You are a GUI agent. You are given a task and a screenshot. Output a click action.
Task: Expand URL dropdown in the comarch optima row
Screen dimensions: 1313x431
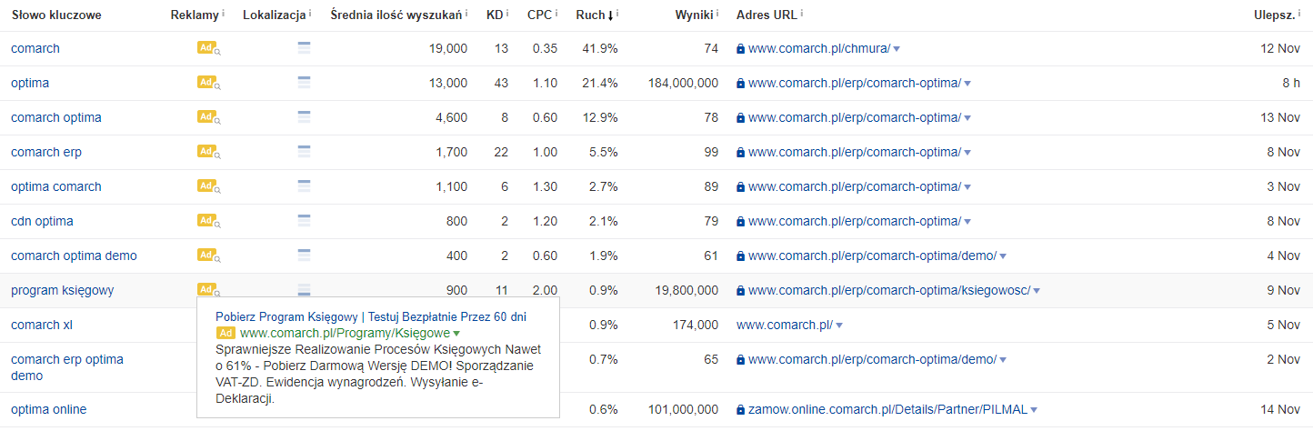point(967,118)
